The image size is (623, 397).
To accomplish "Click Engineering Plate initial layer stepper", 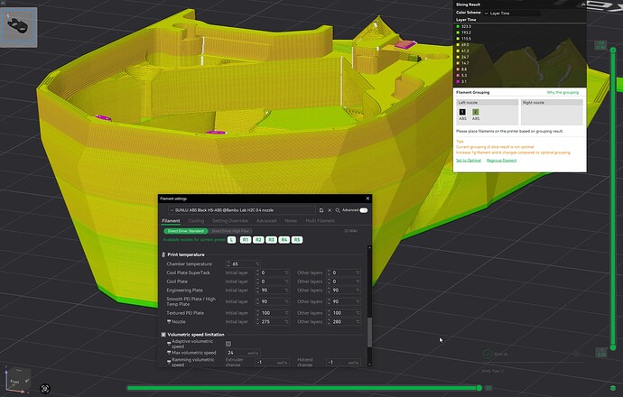I will (x=257, y=291).
